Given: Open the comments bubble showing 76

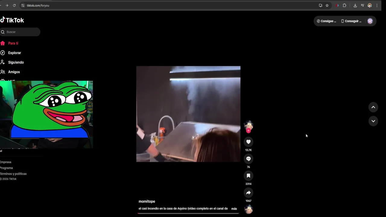Looking at the screenshot, I should (248, 159).
